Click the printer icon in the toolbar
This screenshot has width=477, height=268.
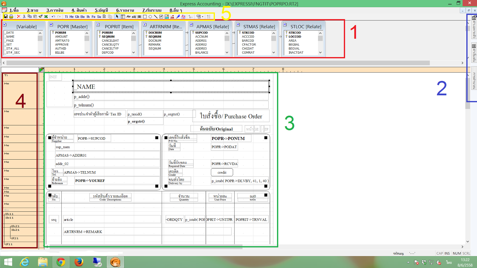click(11, 17)
